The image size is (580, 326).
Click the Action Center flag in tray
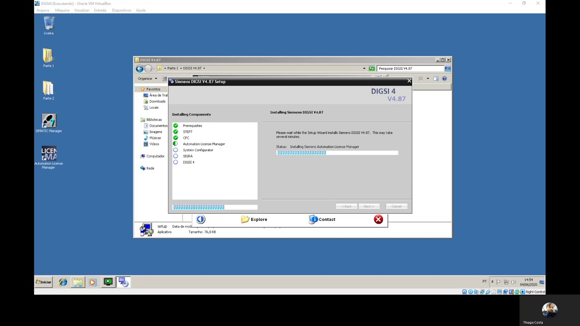coord(499,282)
